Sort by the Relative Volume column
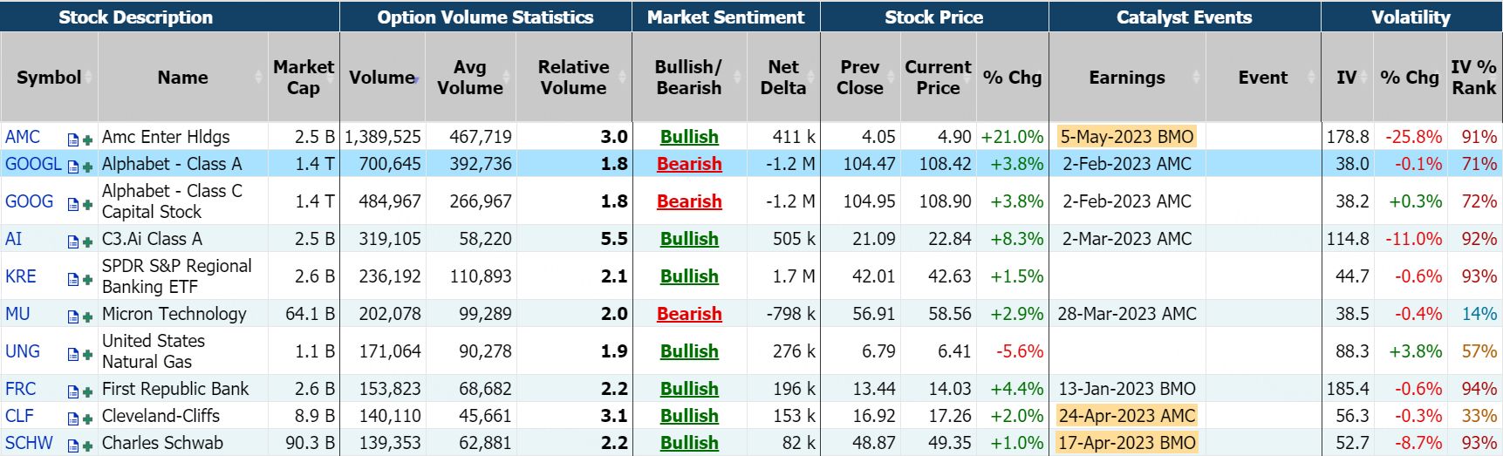The width and height of the screenshot is (1503, 456). tap(573, 78)
